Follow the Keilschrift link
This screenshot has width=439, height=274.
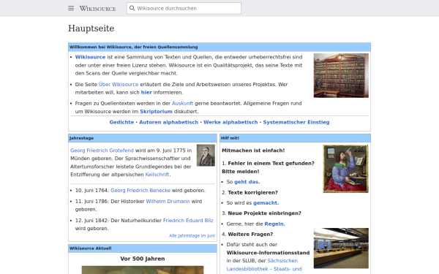(x=157, y=175)
